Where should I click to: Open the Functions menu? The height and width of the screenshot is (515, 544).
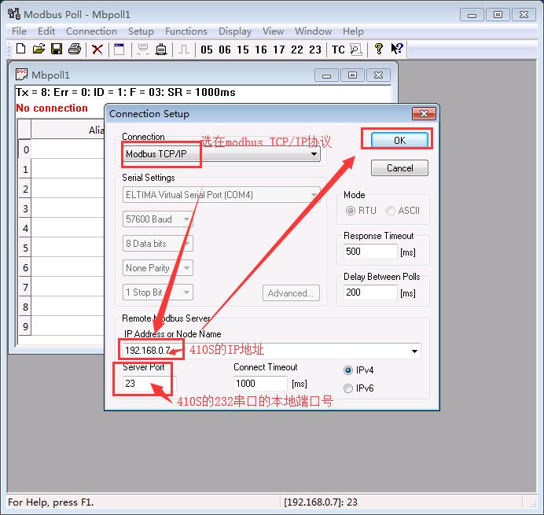click(x=186, y=31)
